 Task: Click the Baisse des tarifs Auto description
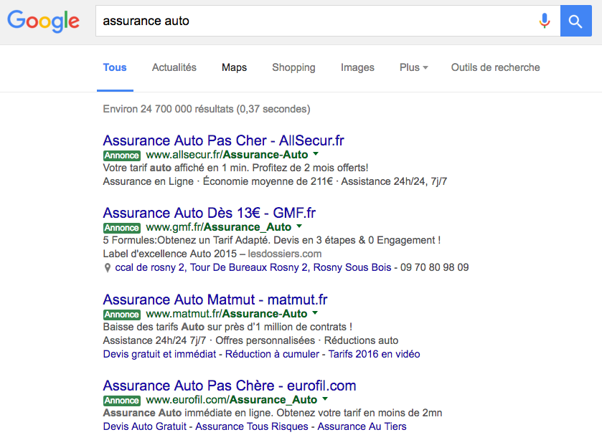pyautogui.click(x=227, y=327)
